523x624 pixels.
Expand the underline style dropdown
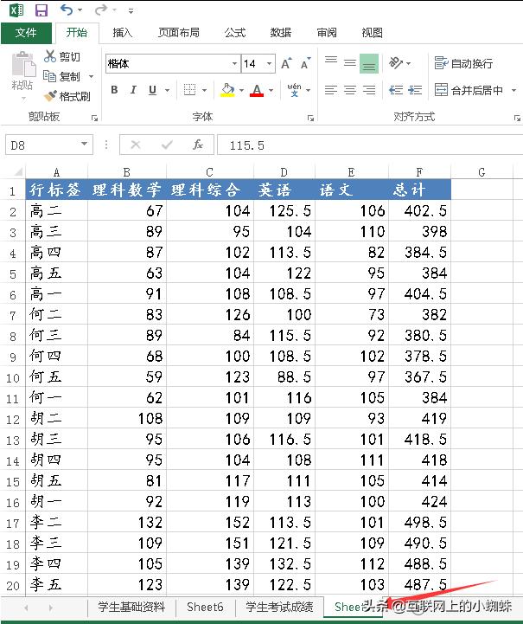[x=168, y=90]
